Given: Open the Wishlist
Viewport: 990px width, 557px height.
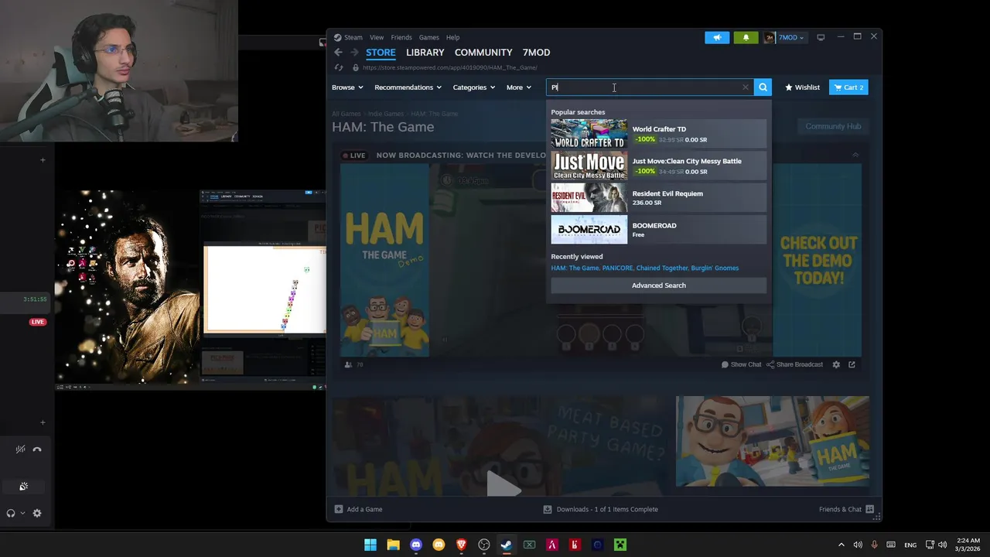Looking at the screenshot, I should (802, 87).
